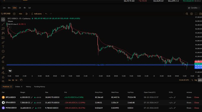Redo the chart action
This screenshot has width=202, height=112.
tap(50, 14)
